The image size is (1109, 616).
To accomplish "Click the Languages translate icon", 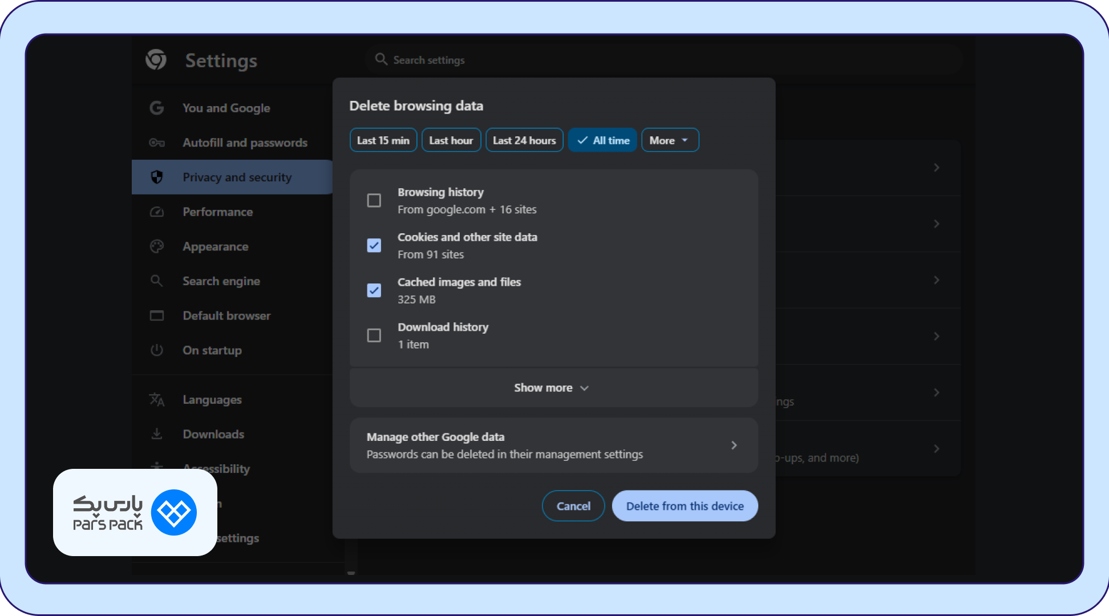I will pyautogui.click(x=157, y=400).
